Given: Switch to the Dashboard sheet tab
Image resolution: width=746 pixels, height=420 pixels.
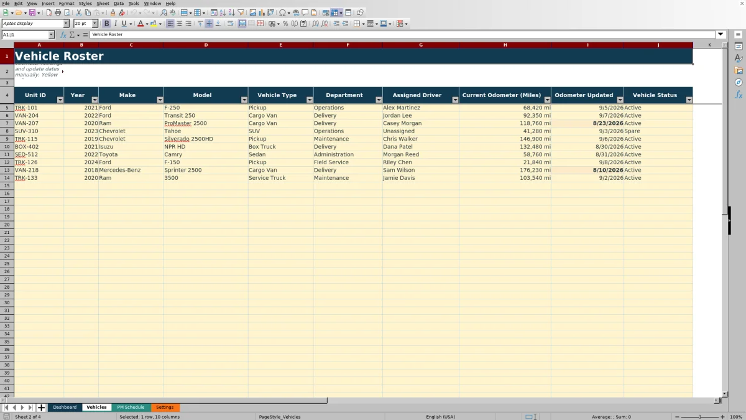Looking at the screenshot, I should 65,408.
